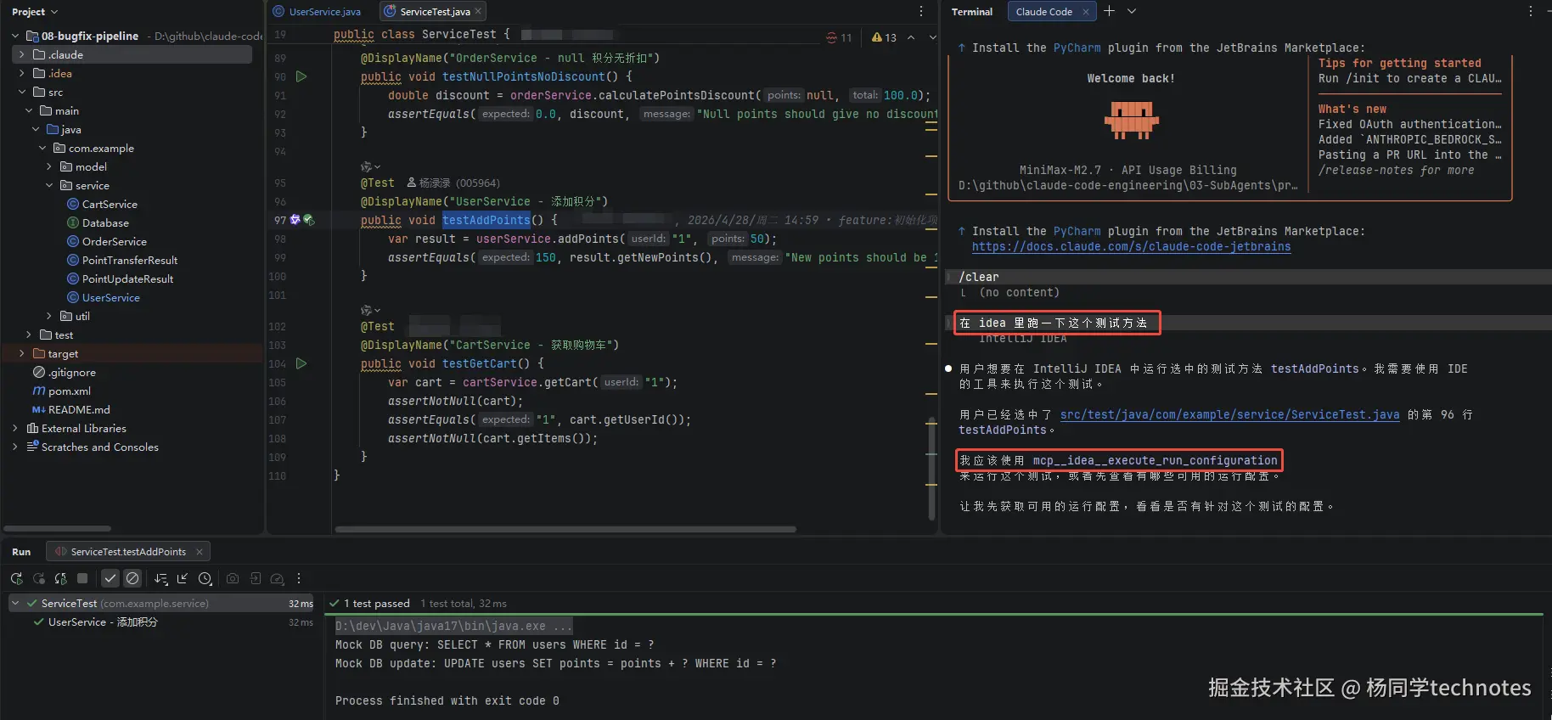Collapse ServiceTest node in test results
This screenshot has width=1552, height=720.
point(15,603)
